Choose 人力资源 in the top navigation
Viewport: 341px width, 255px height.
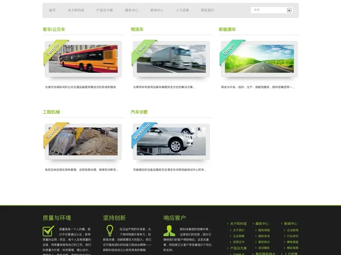[x=182, y=10]
